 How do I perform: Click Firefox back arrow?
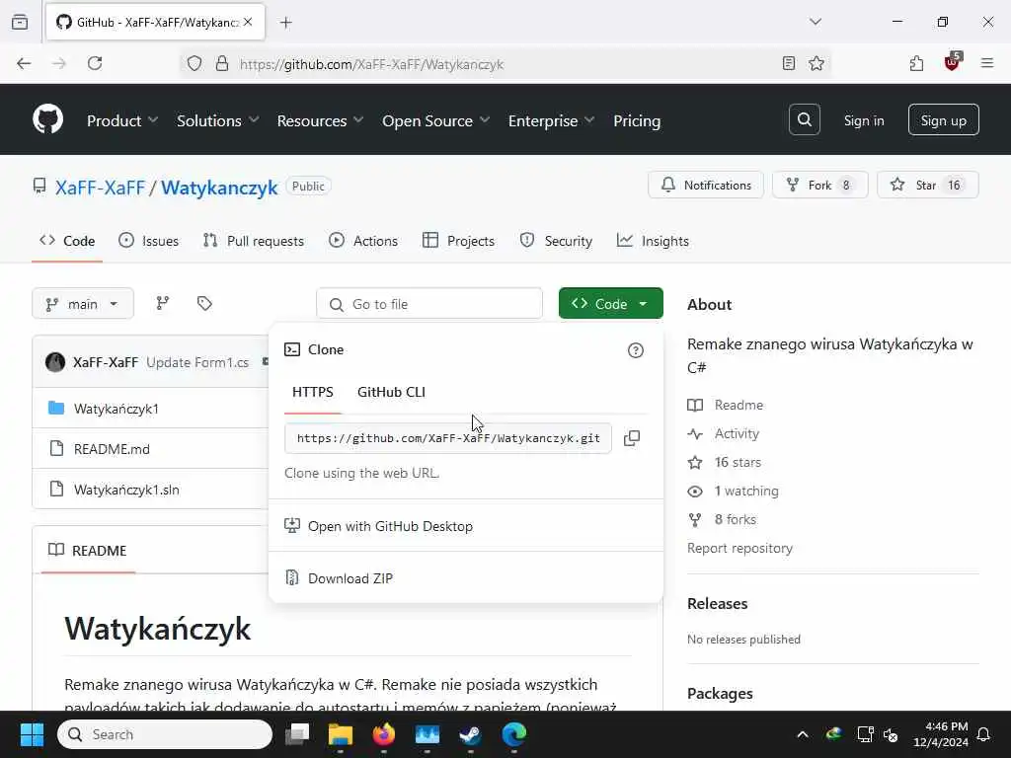click(24, 63)
